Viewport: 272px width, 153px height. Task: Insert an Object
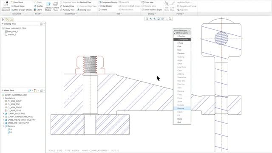pos(38,10)
